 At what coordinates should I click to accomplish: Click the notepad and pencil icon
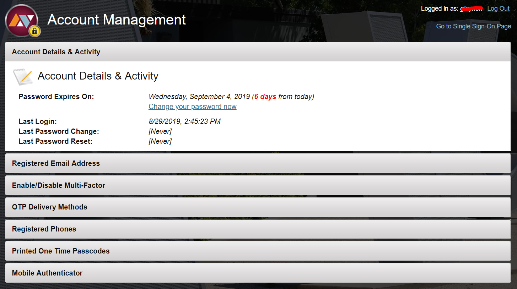click(23, 77)
